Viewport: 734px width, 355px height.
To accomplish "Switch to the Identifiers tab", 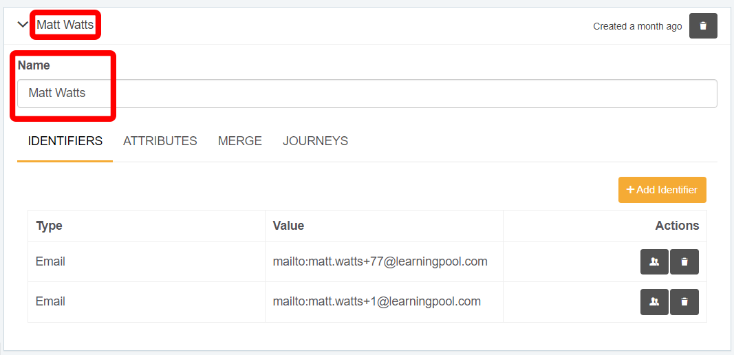I will point(65,141).
